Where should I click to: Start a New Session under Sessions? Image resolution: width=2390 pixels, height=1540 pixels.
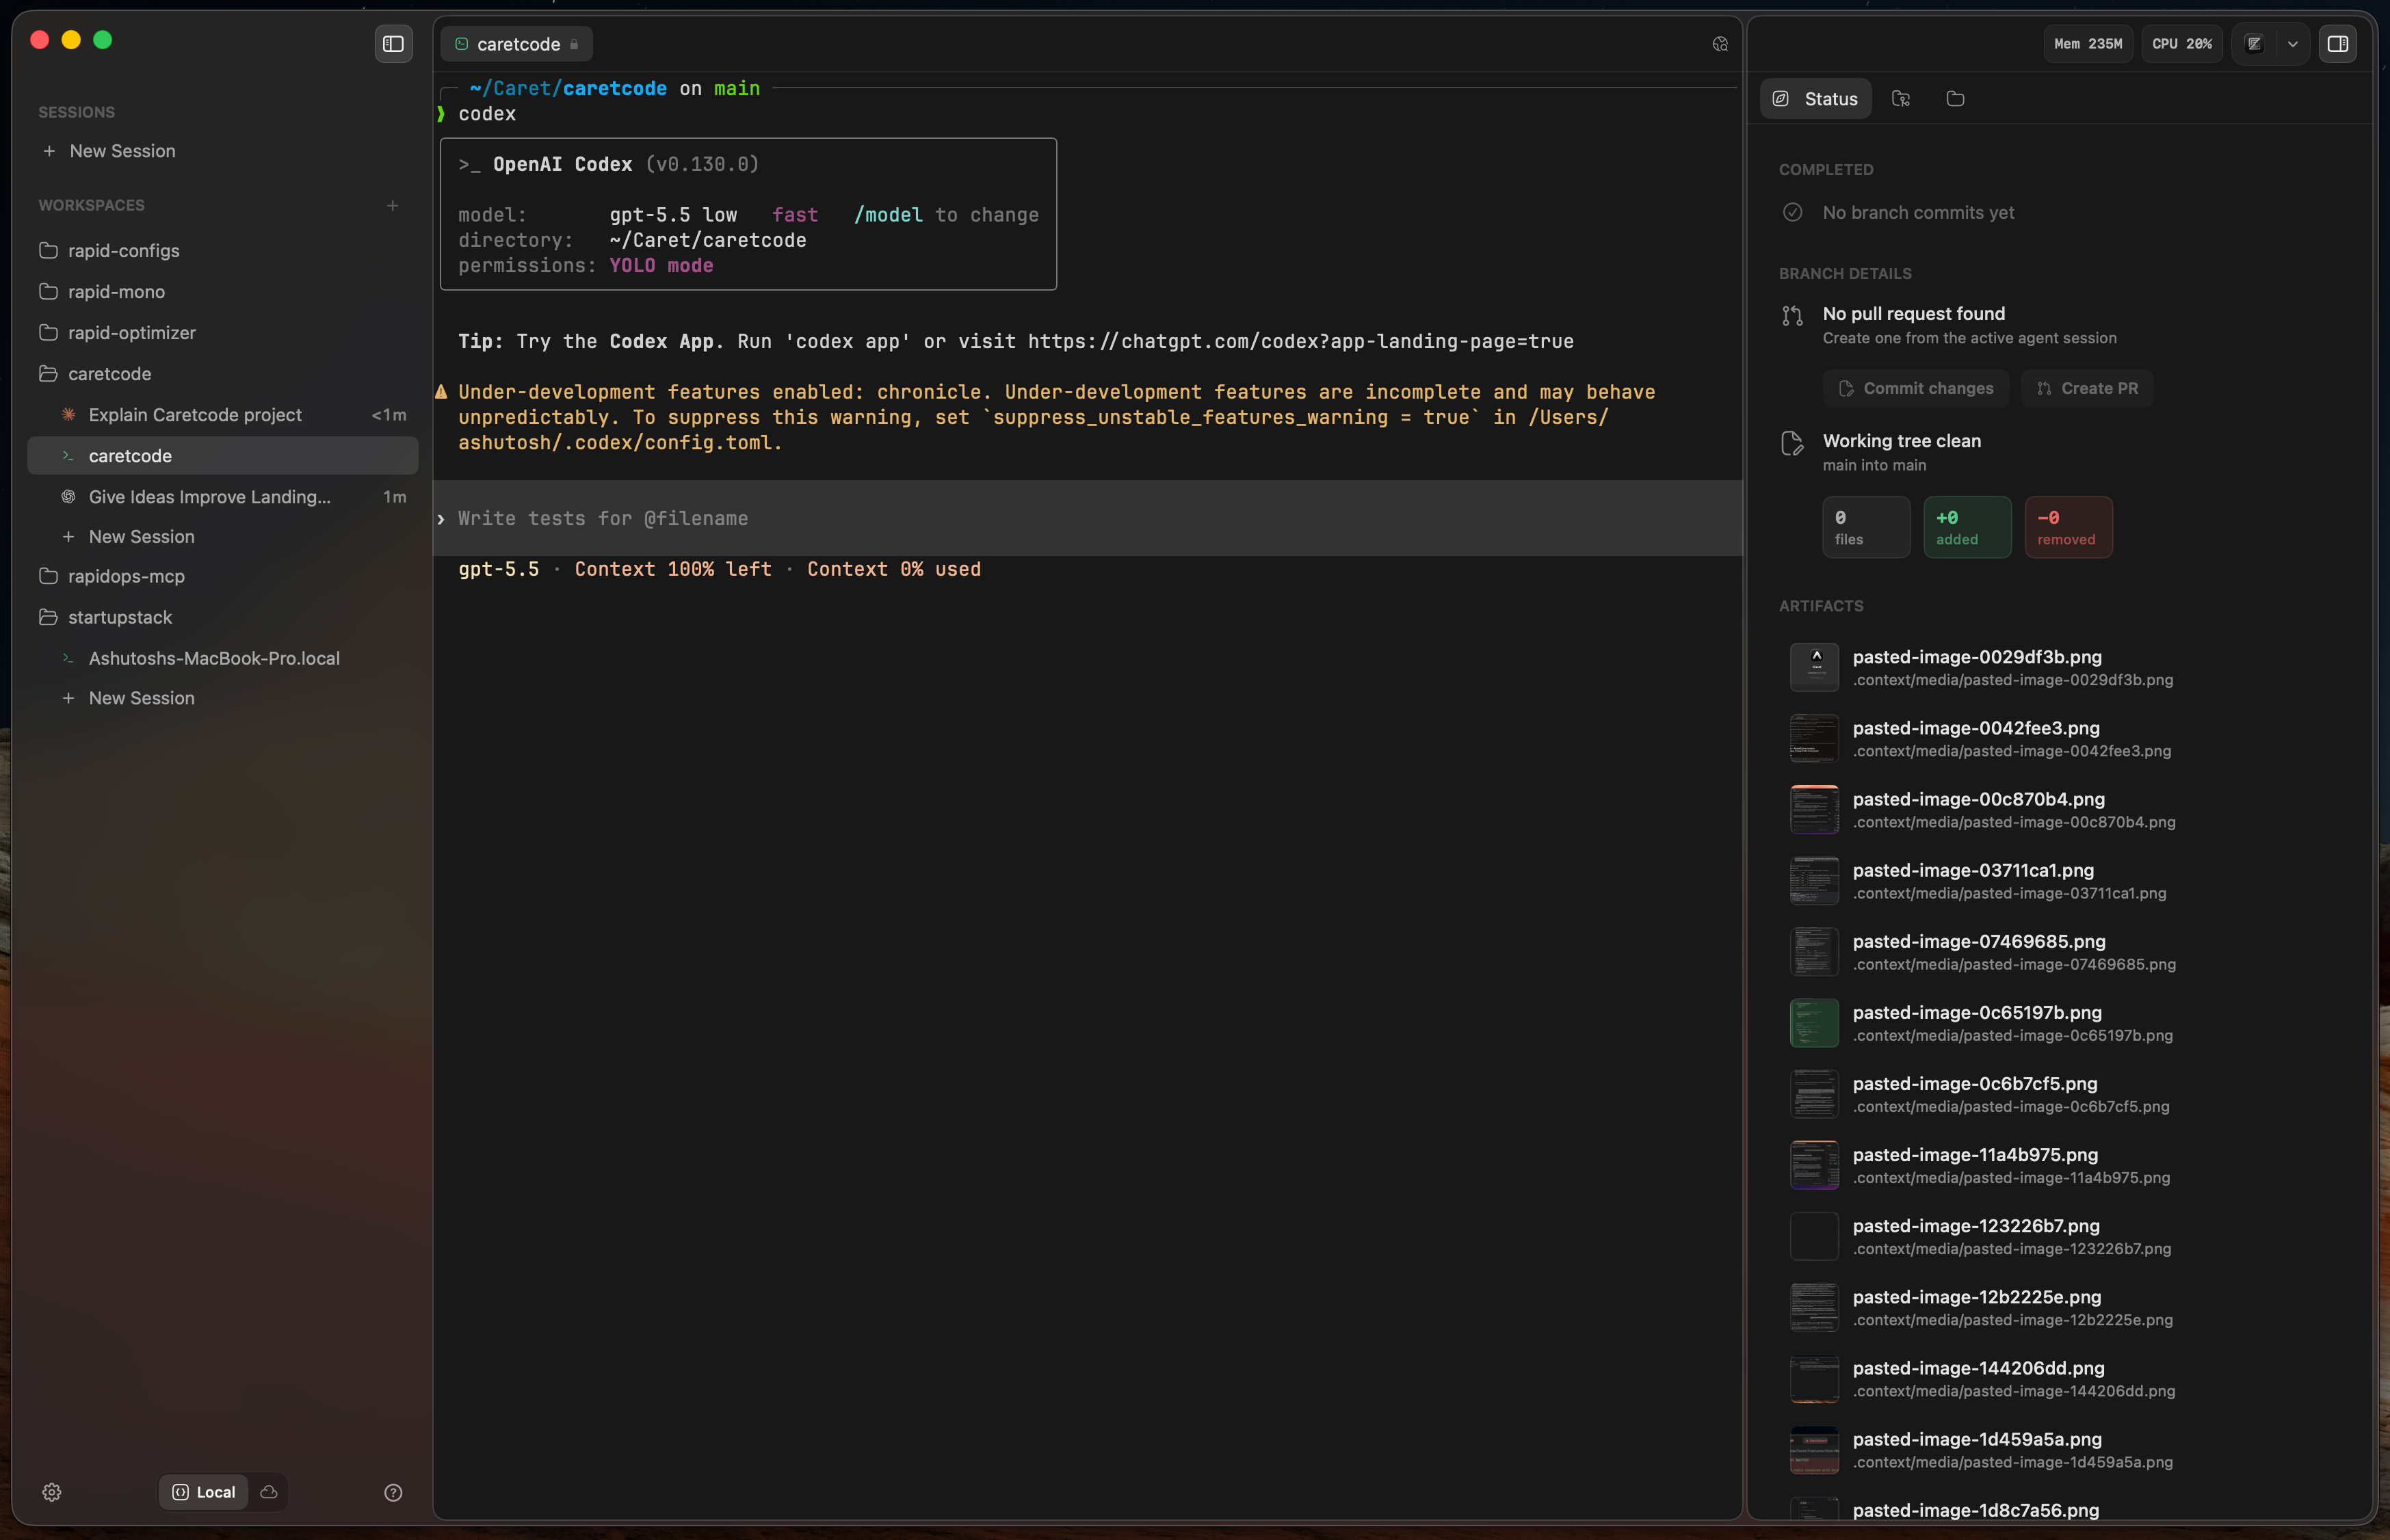tap(122, 151)
